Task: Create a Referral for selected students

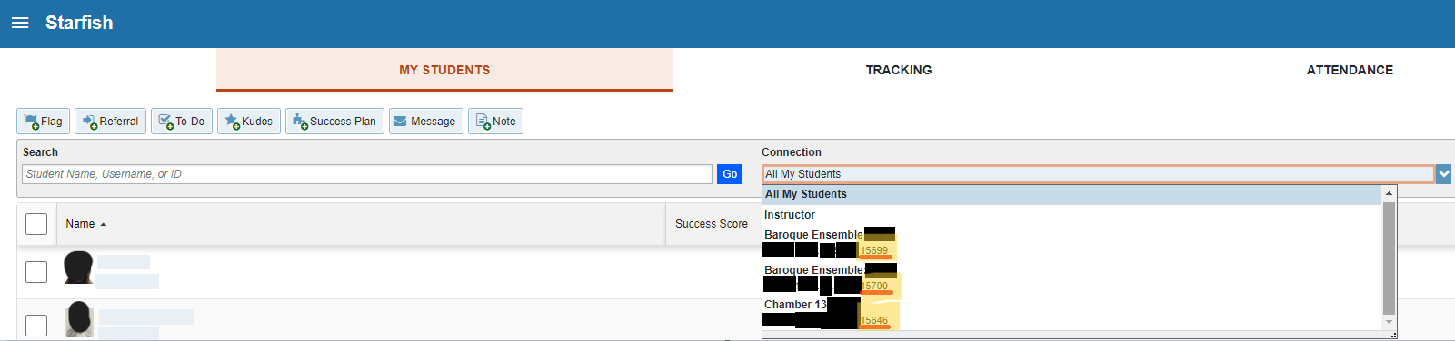Action: tap(111, 122)
